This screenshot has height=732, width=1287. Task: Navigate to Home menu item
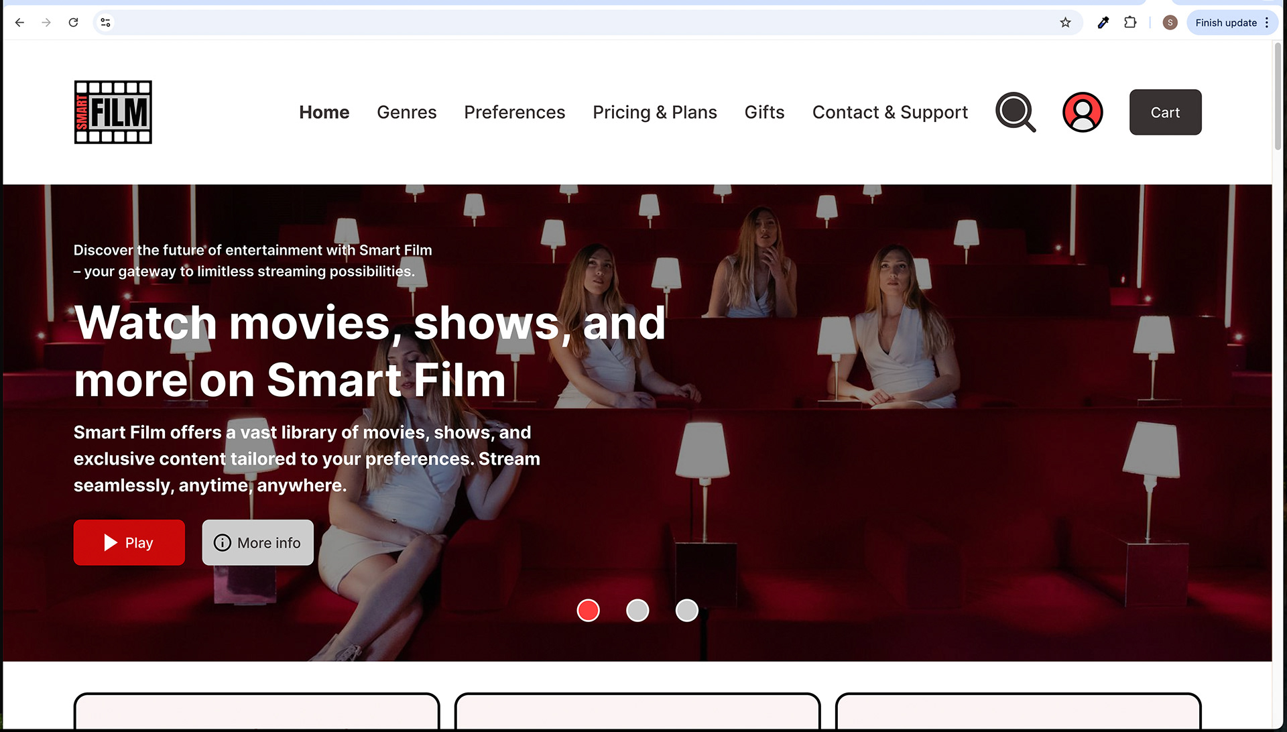click(x=324, y=112)
